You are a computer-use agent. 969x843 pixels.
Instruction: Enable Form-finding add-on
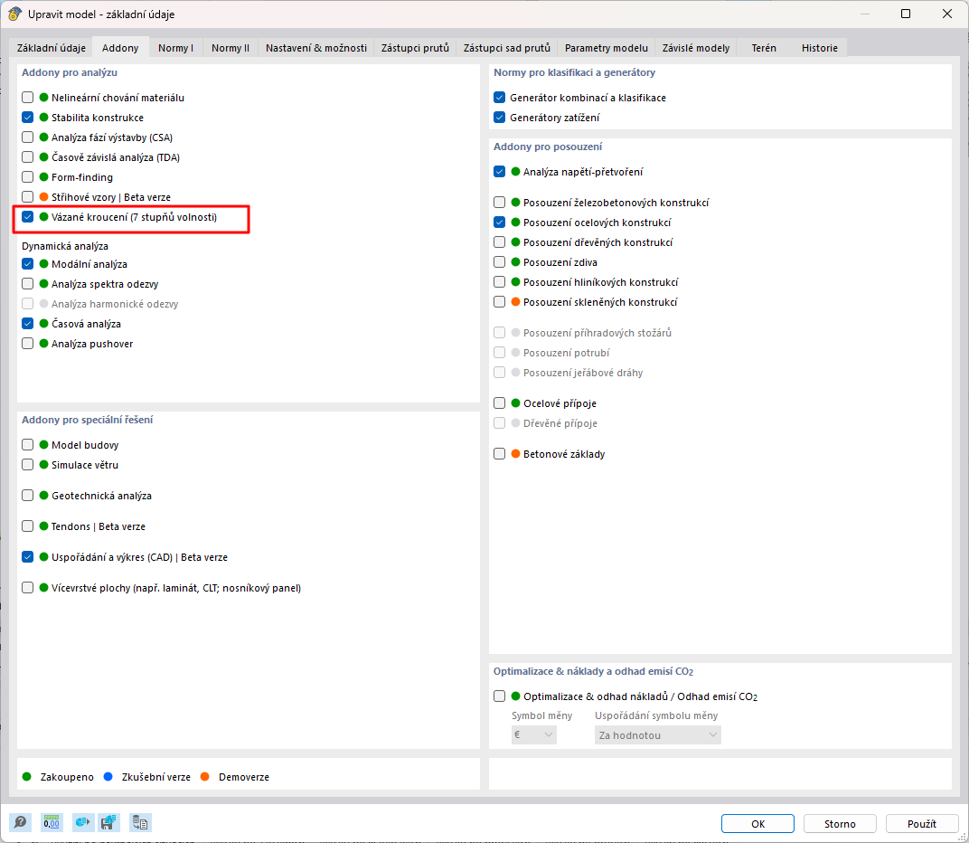tap(28, 177)
